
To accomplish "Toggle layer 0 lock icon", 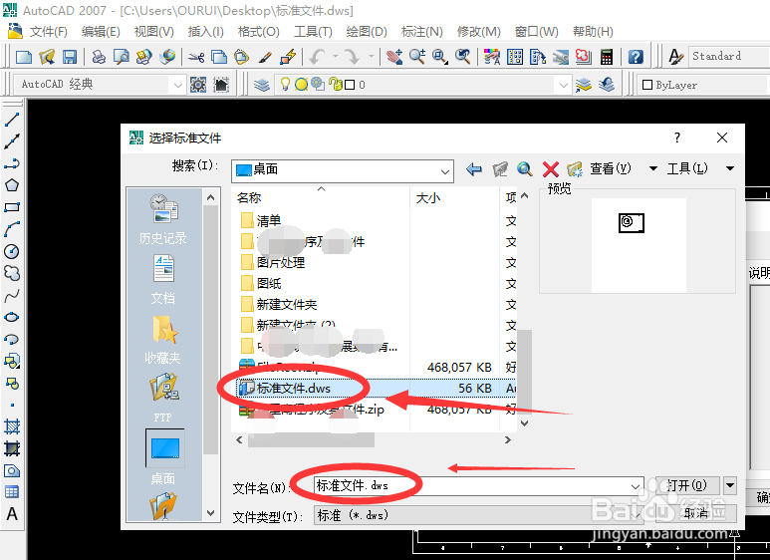I will click(x=336, y=85).
